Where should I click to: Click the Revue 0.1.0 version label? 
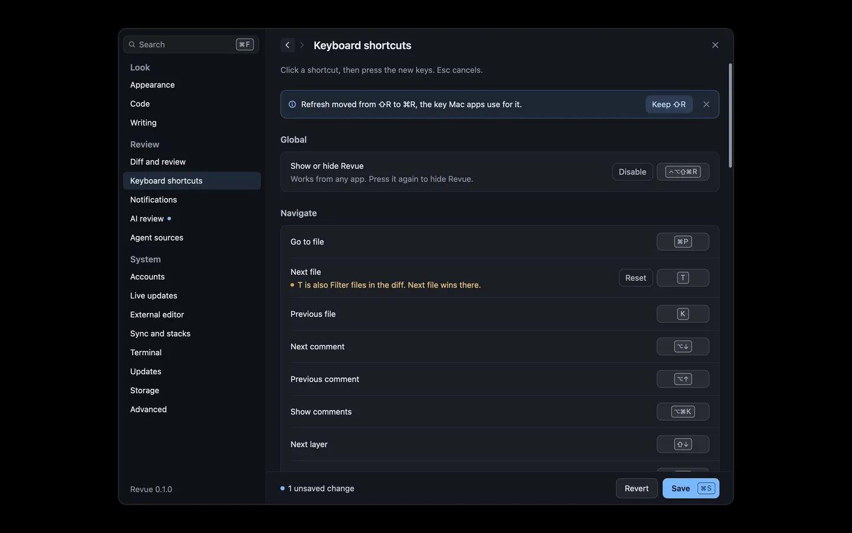click(151, 489)
